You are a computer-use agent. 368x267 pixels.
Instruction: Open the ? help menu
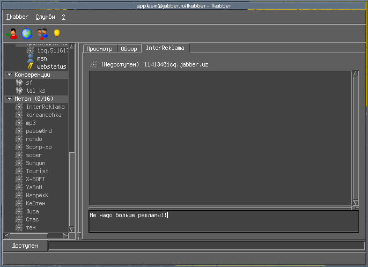(x=63, y=17)
